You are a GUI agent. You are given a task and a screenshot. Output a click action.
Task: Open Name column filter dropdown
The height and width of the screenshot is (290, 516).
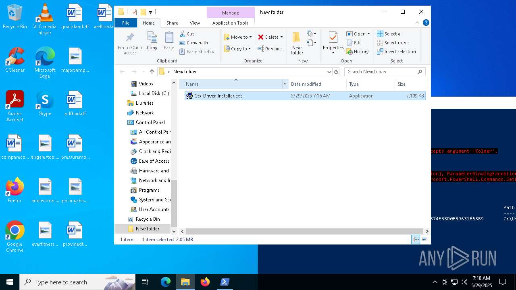point(285,84)
